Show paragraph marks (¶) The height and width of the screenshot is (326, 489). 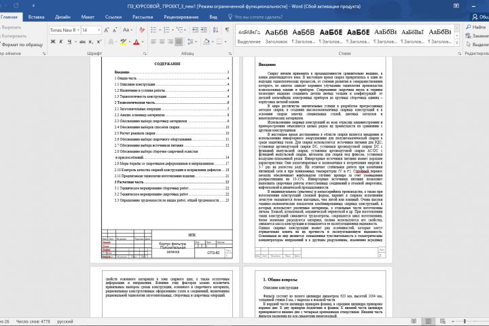[227, 30]
